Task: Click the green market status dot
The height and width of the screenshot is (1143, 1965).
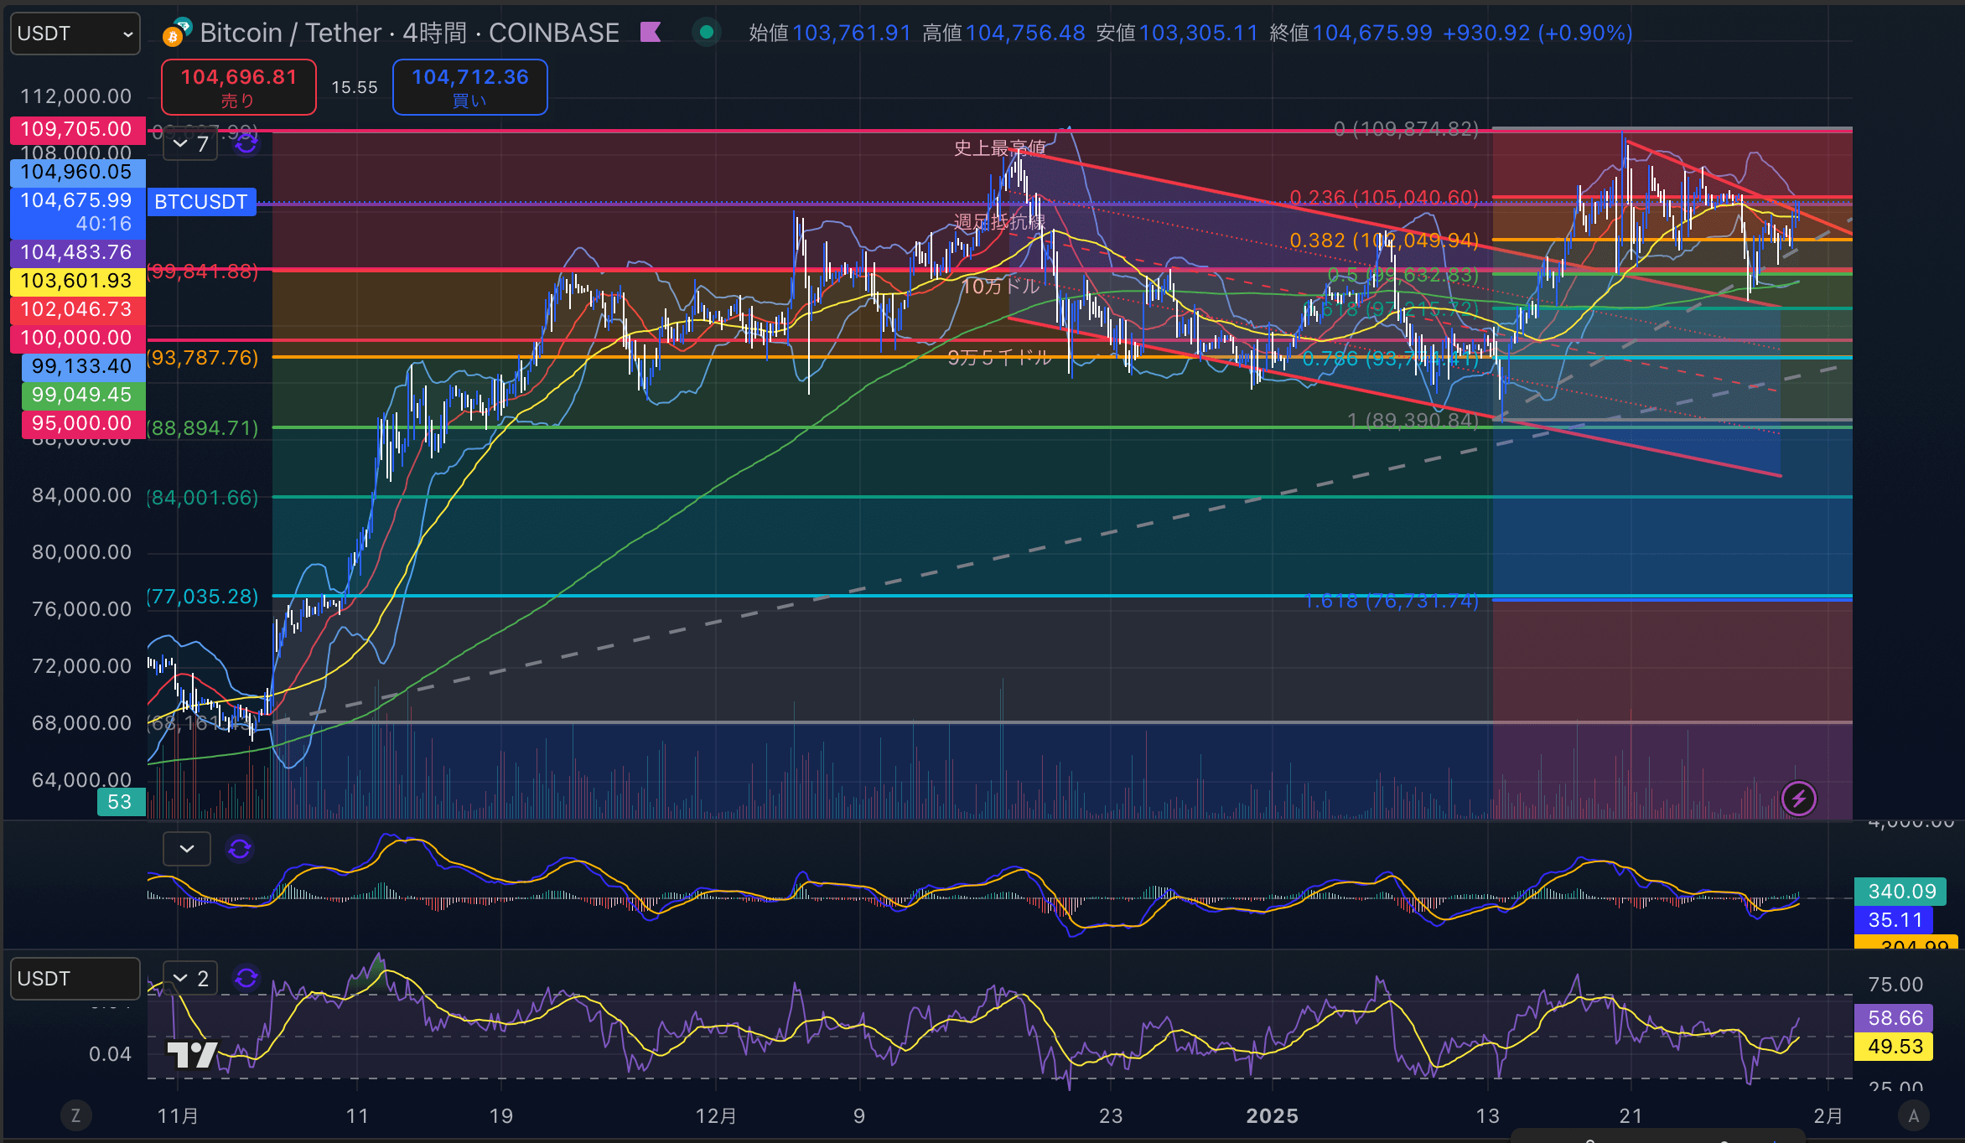Action: pos(707,33)
